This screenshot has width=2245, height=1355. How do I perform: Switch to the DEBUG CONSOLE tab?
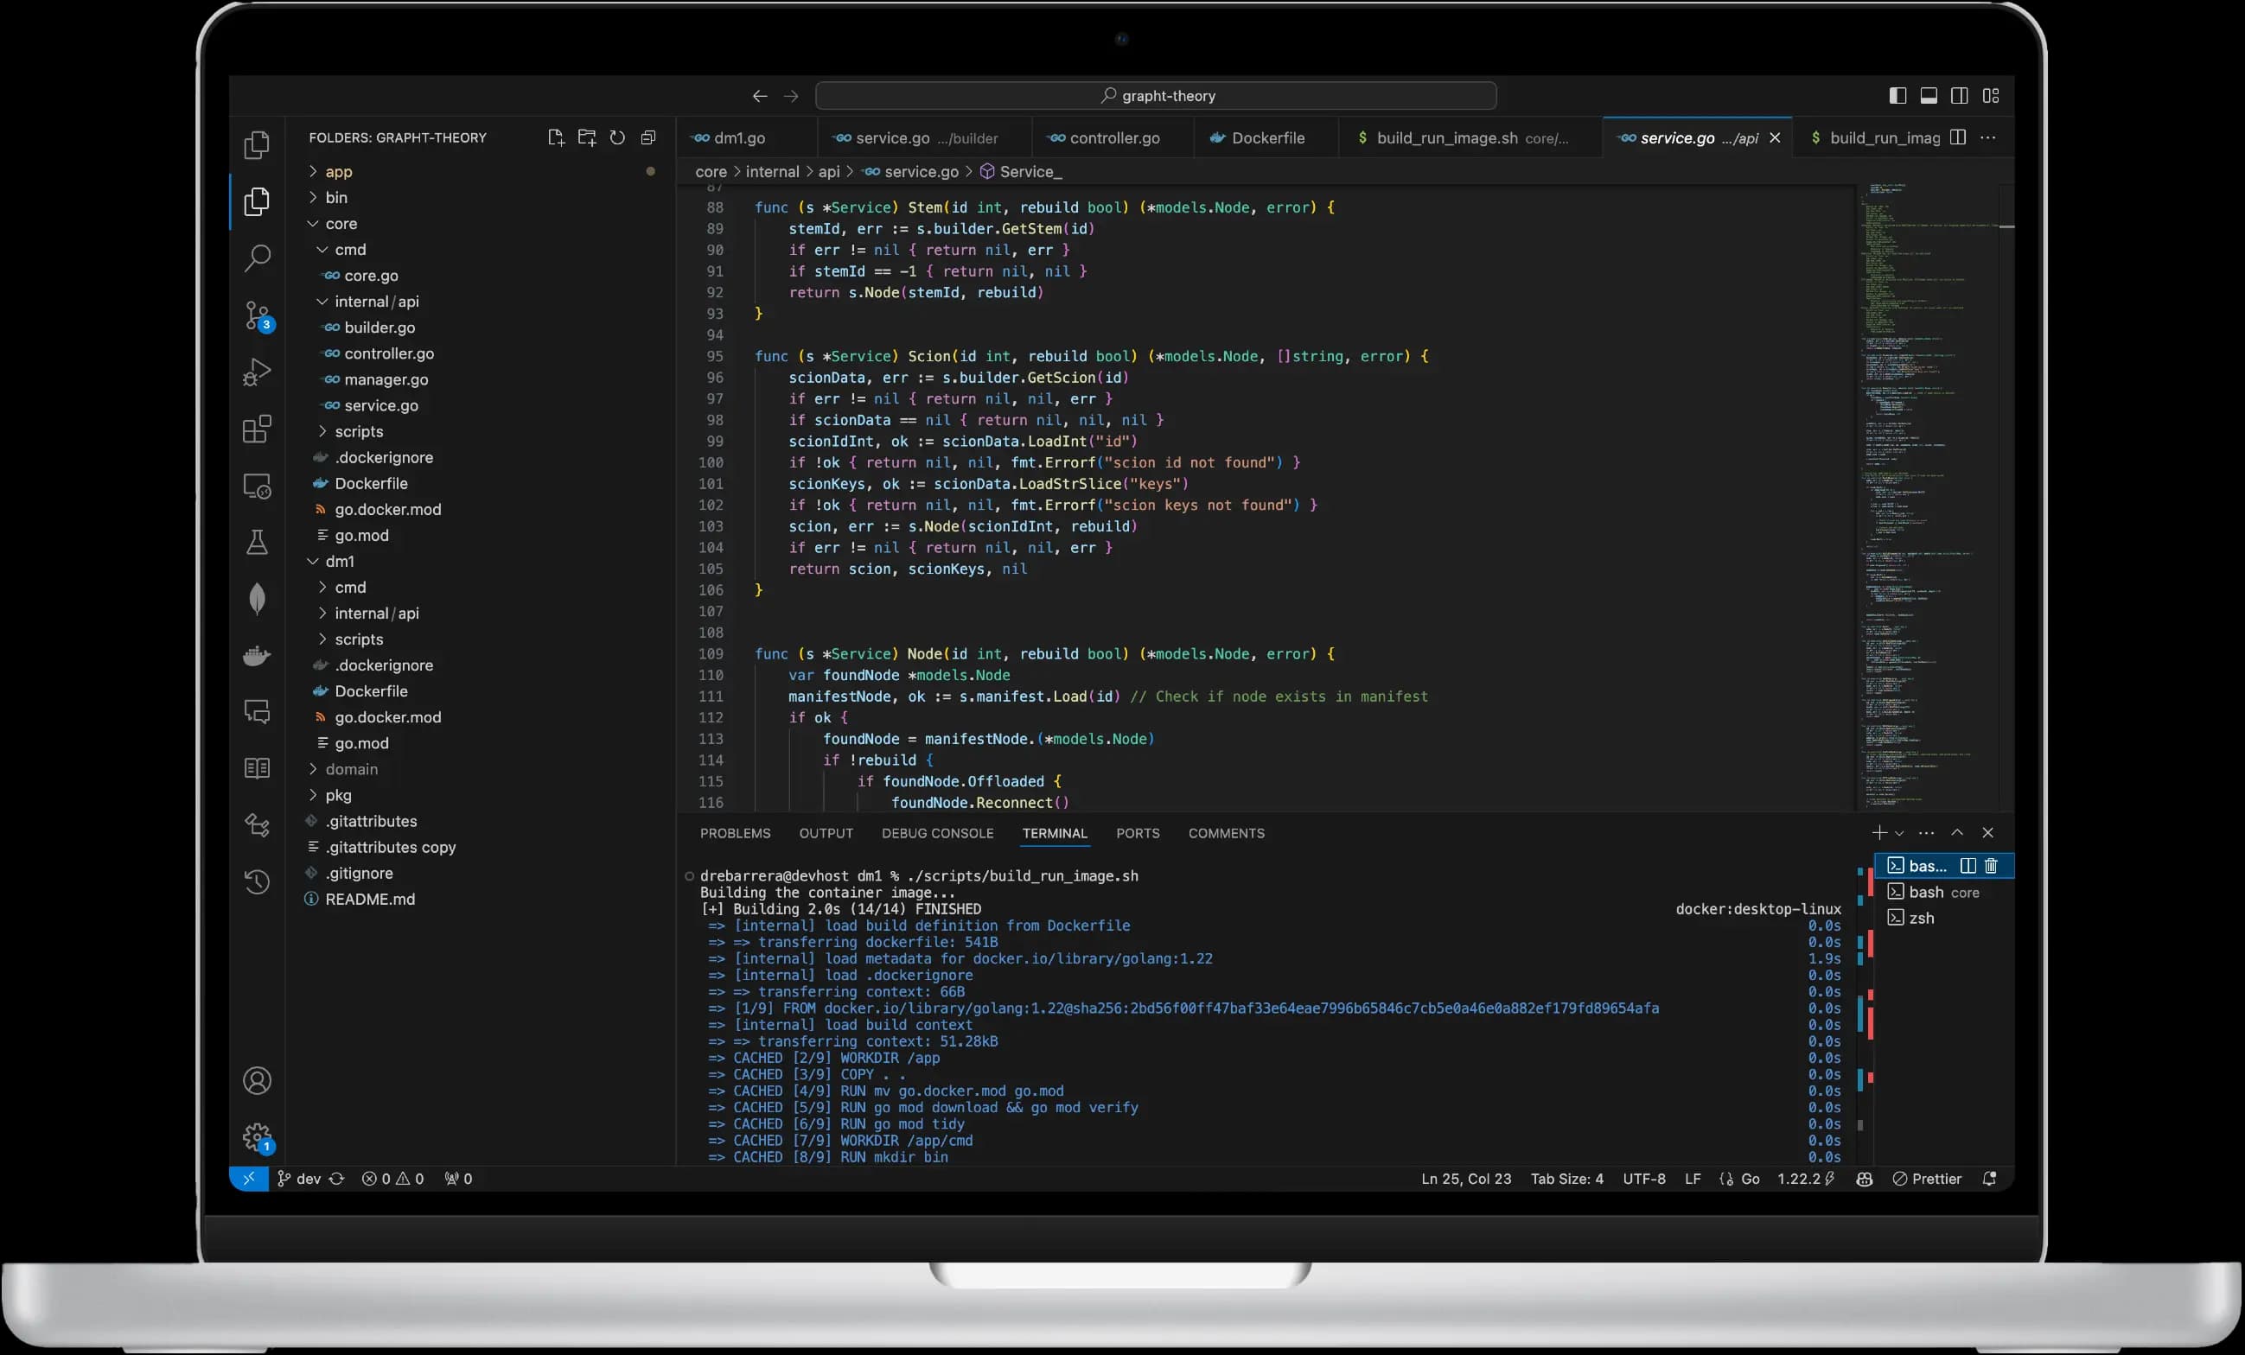(938, 832)
